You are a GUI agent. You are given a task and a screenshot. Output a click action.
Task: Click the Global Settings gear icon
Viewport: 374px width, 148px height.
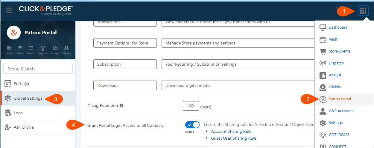pos(8,98)
